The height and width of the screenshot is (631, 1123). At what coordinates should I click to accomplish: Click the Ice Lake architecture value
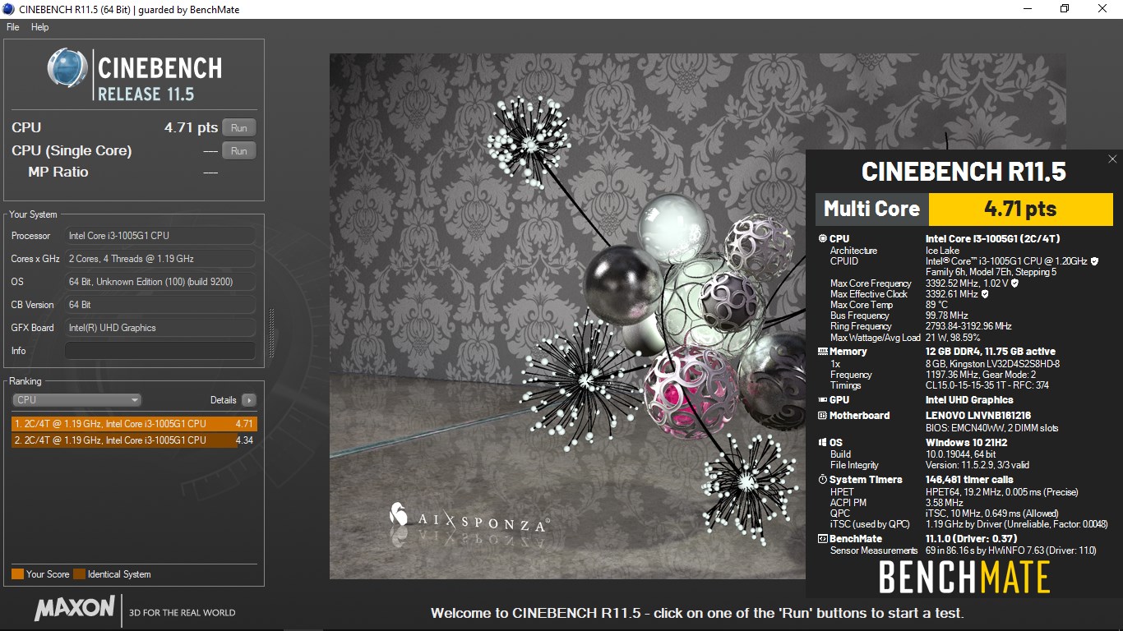pos(942,251)
